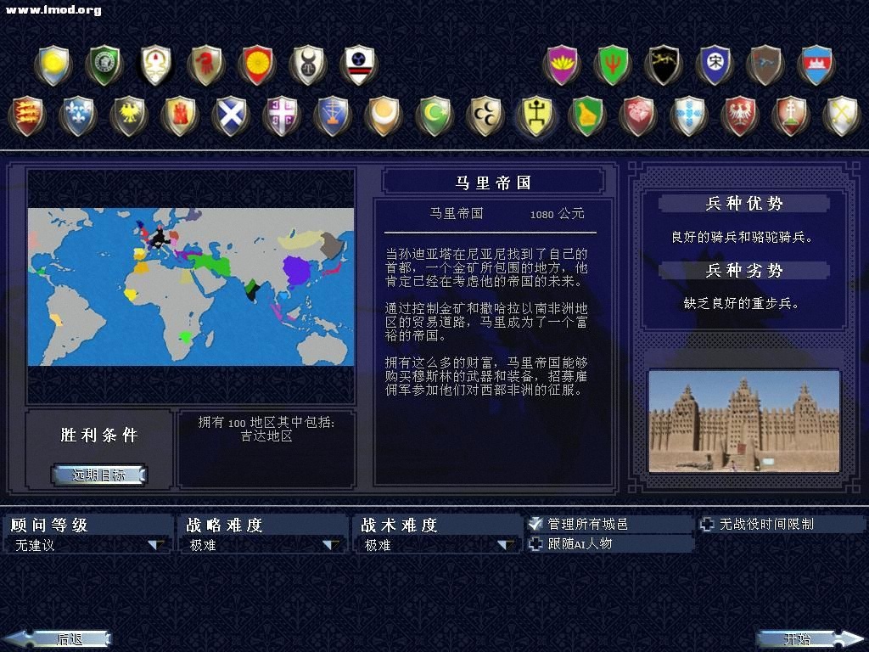Viewport: 869px width, 652px height.
Task: Select the purple shield with yellow lotus
Action: tap(561, 65)
